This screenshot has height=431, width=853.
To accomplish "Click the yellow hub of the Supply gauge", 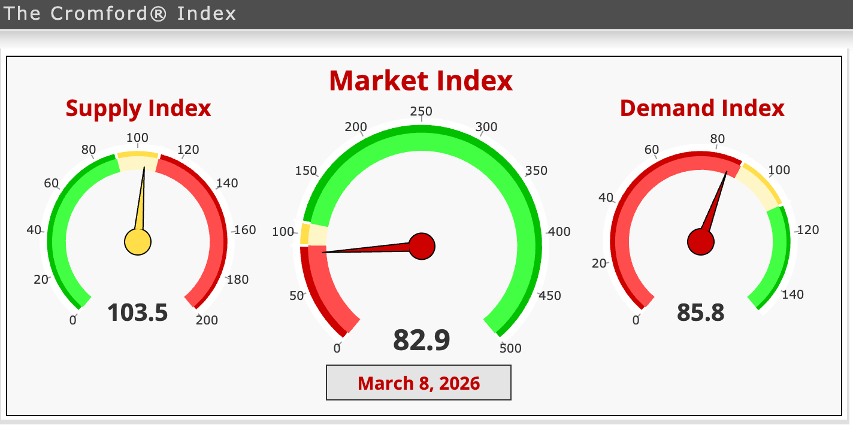I will click(138, 241).
